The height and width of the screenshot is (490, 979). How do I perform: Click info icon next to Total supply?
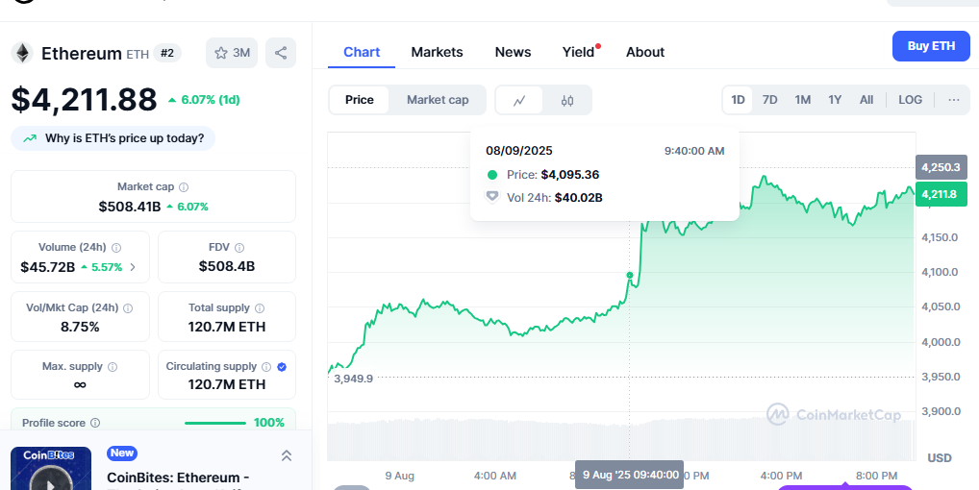click(x=260, y=308)
